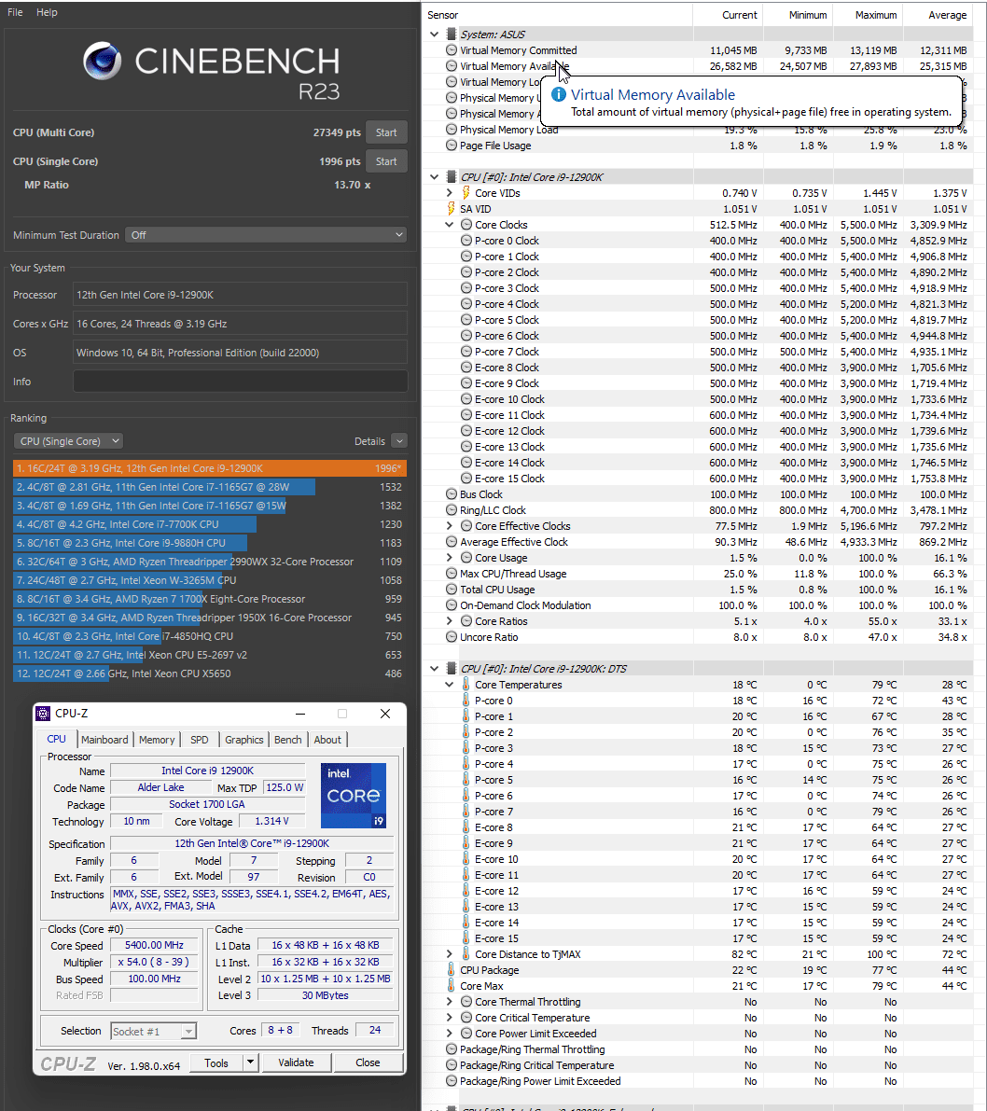Expand Core Thermal Throttling
Image resolution: width=987 pixels, height=1111 pixels.
coord(450,1002)
